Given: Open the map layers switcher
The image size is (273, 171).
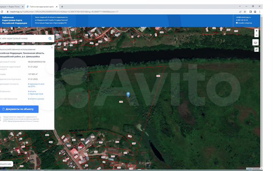Looking at the screenshot, I should (x=256, y=42).
